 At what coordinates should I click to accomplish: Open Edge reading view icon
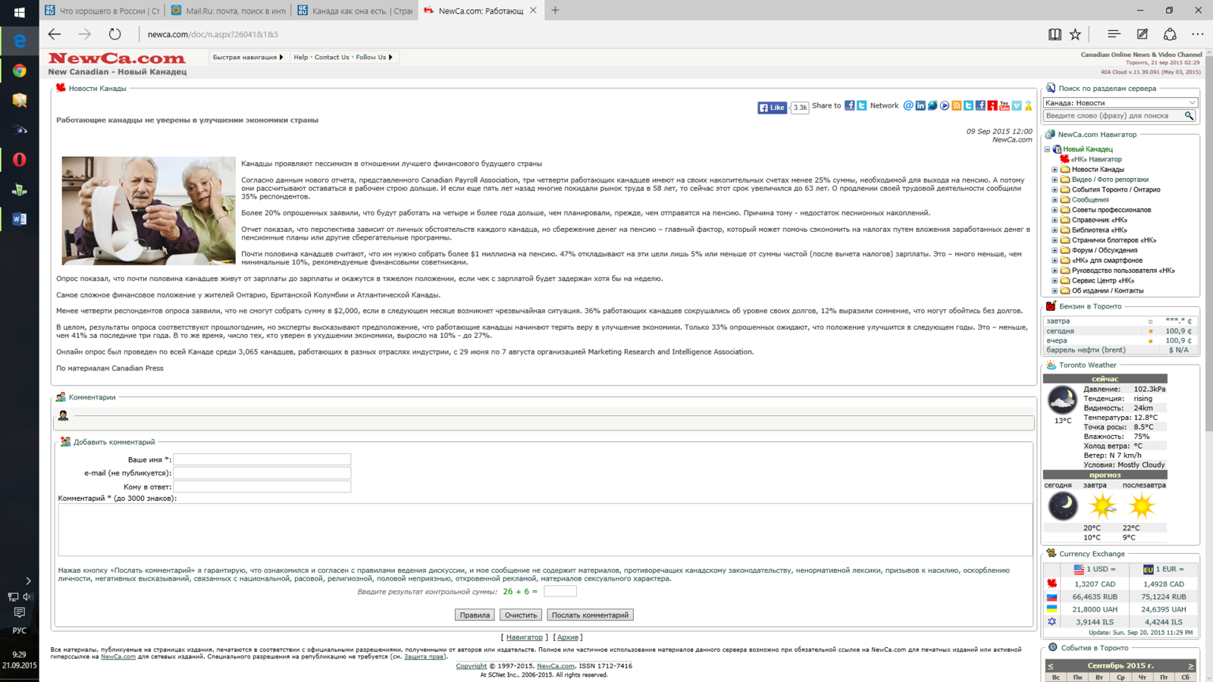1055,34
